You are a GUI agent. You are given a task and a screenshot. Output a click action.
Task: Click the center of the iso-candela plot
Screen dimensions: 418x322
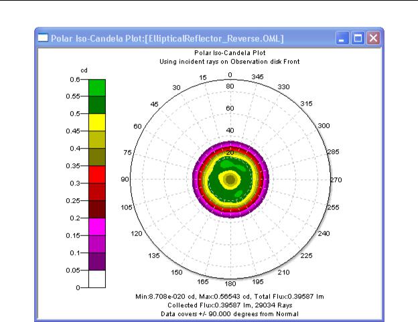coord(230,179)
